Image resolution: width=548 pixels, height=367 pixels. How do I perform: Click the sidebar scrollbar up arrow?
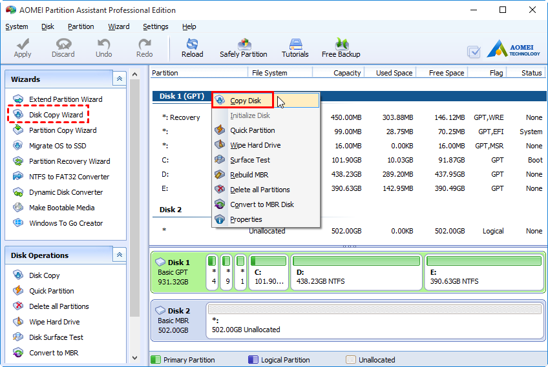pyautogui.click(x=135, y=74)
